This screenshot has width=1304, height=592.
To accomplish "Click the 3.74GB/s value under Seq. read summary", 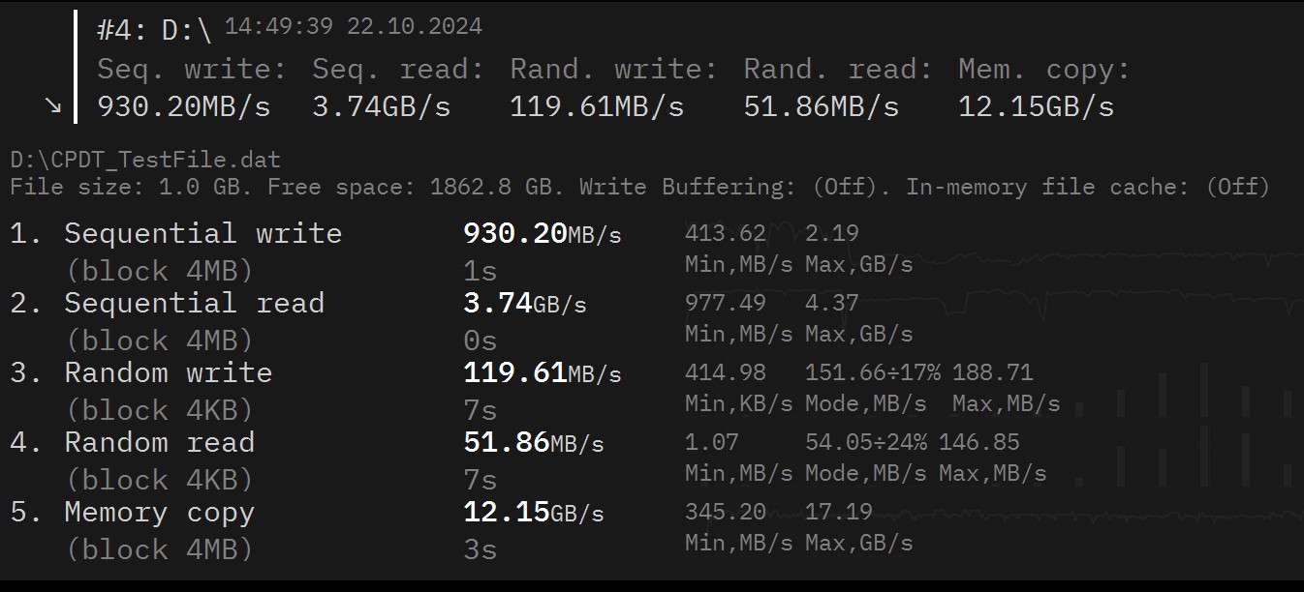I will [x=381, y=106].
